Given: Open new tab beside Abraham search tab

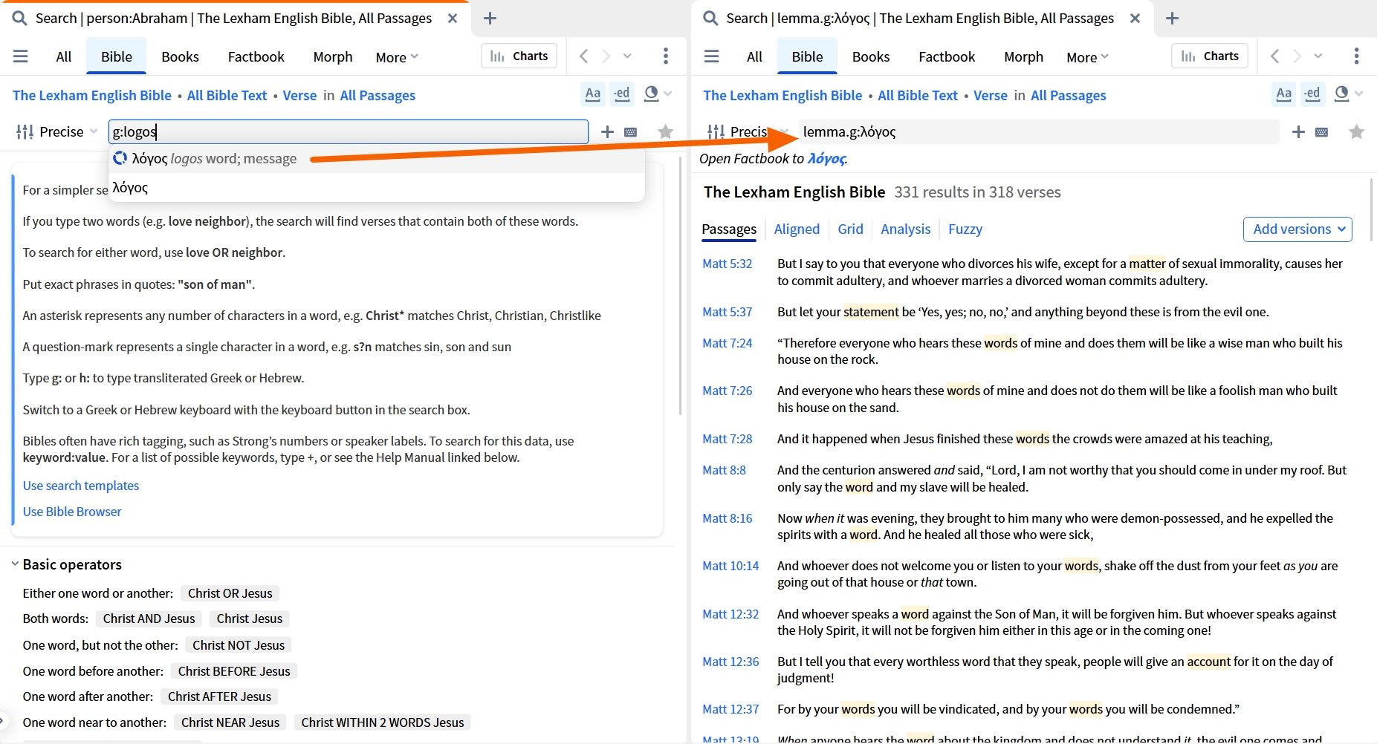Looking at the screenshot, I should coord(490,19).
